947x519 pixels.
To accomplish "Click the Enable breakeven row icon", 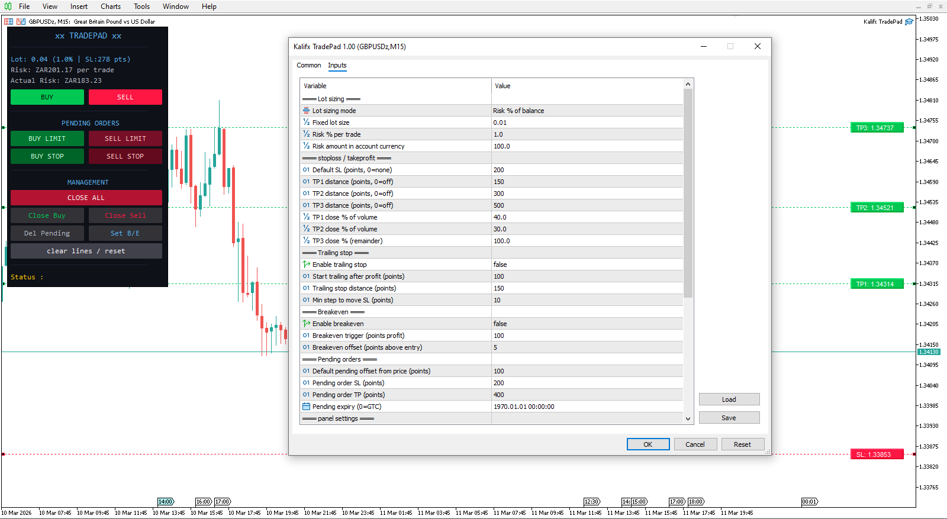I will (x=306, y=324).
